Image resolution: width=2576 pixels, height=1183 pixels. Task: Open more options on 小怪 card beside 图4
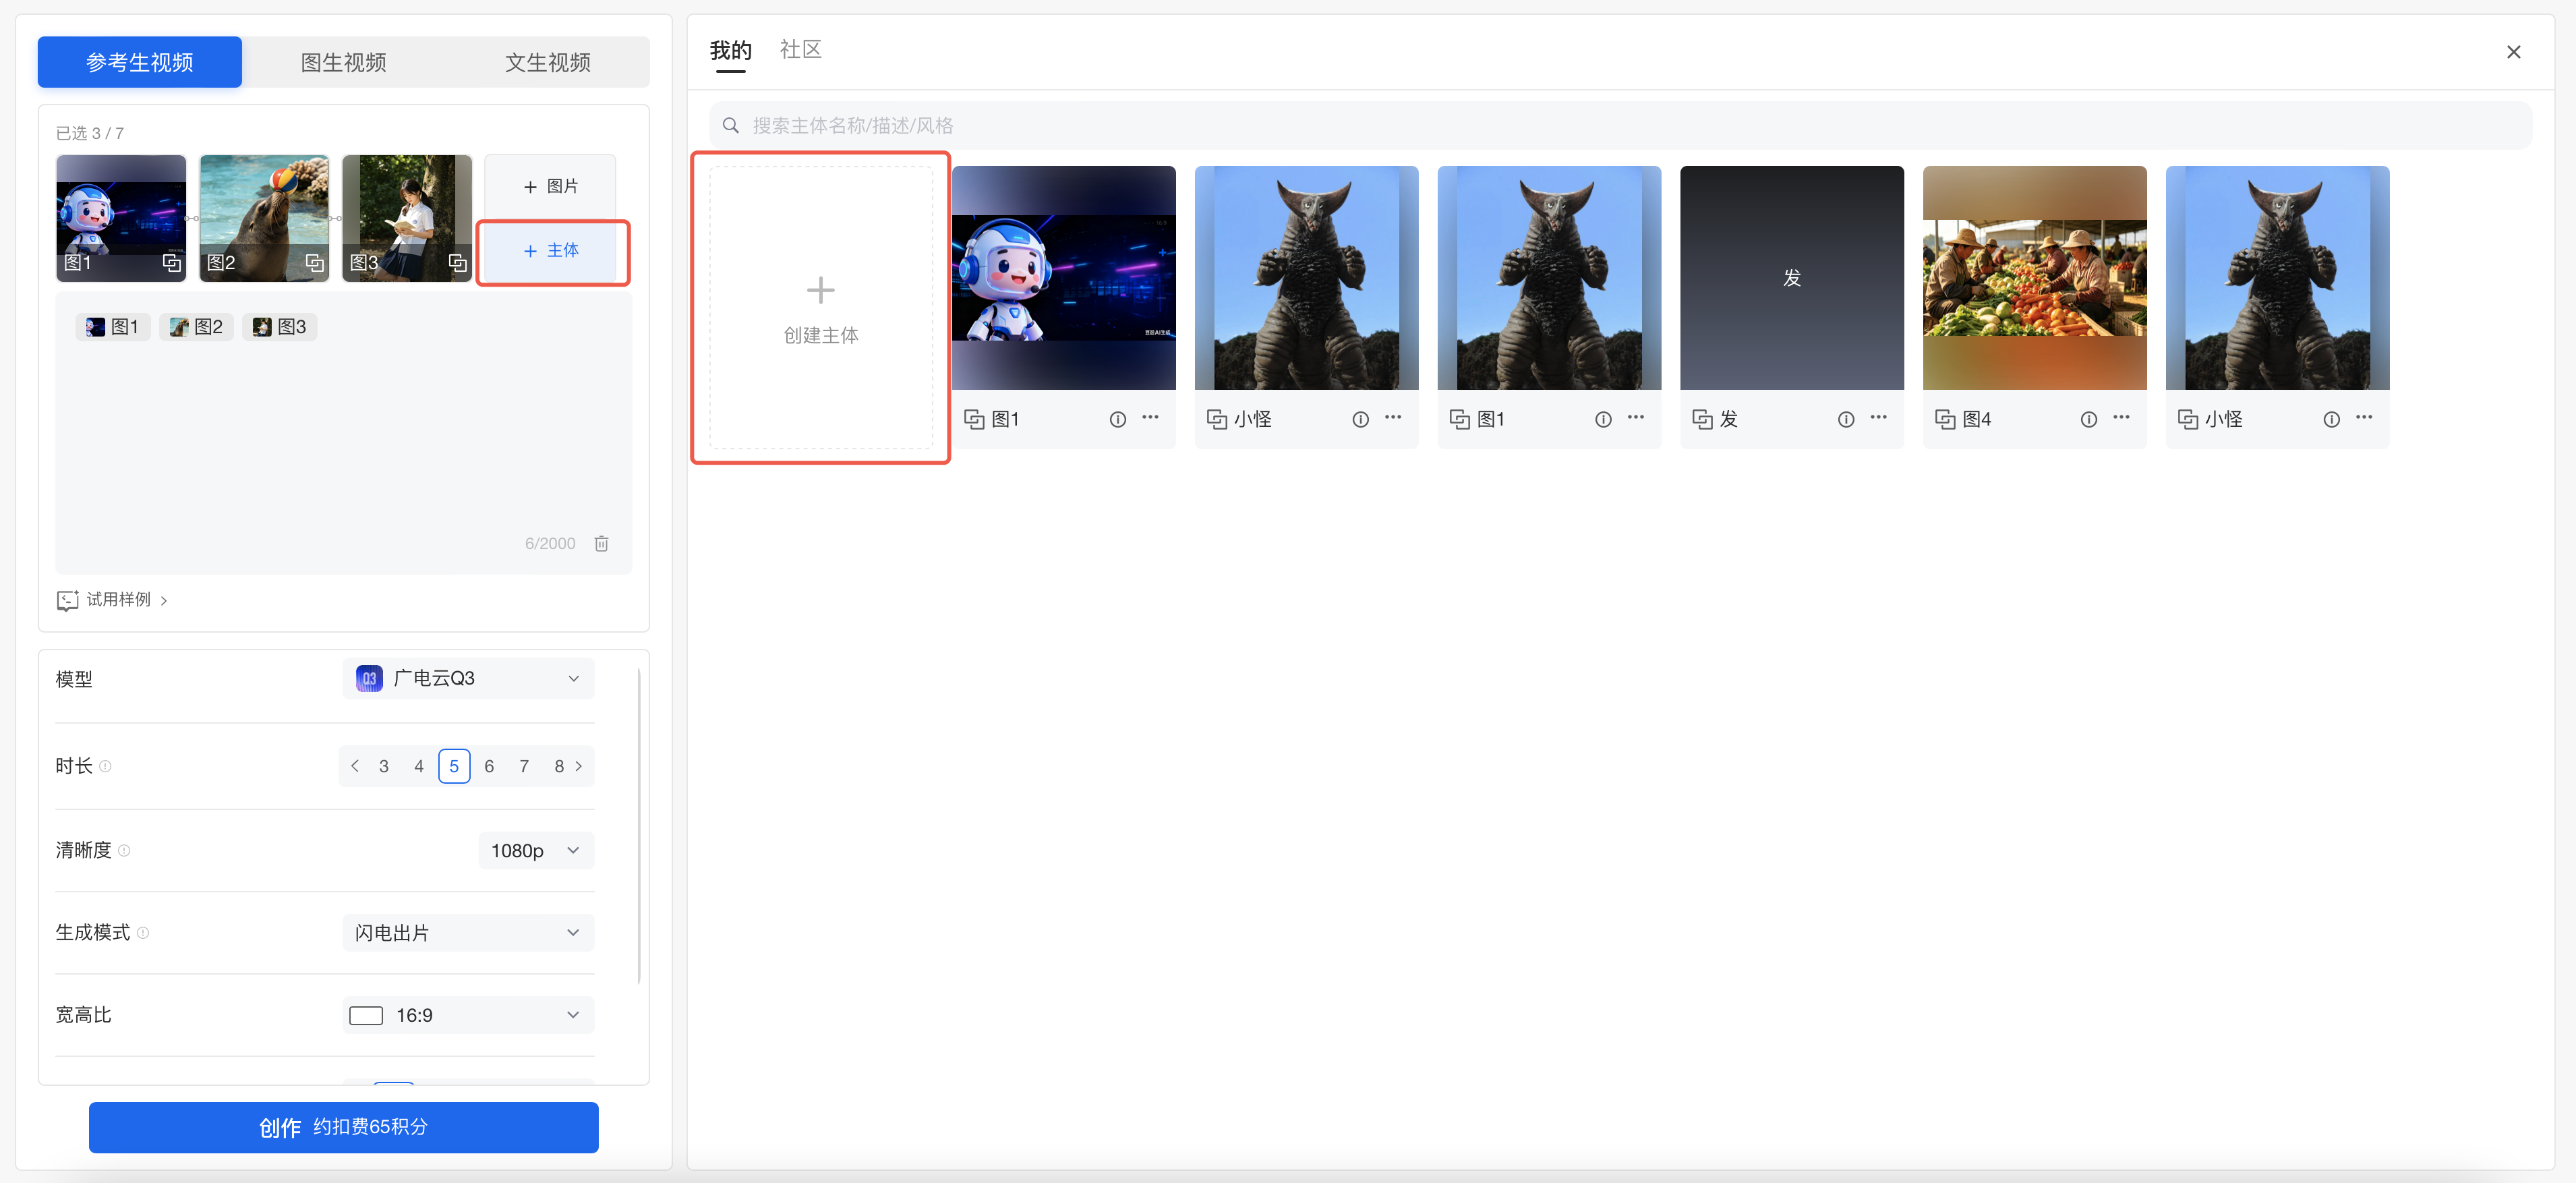coord(2365,417)
